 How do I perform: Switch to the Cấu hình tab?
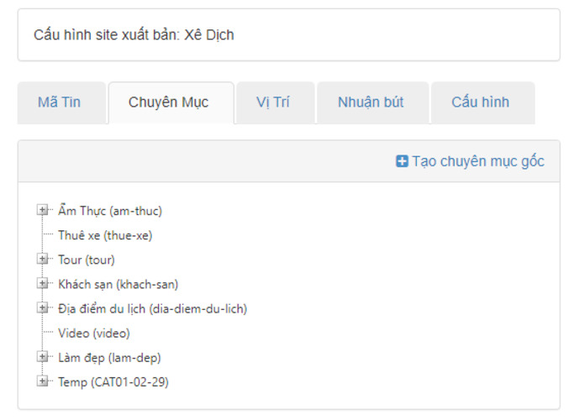481,102
